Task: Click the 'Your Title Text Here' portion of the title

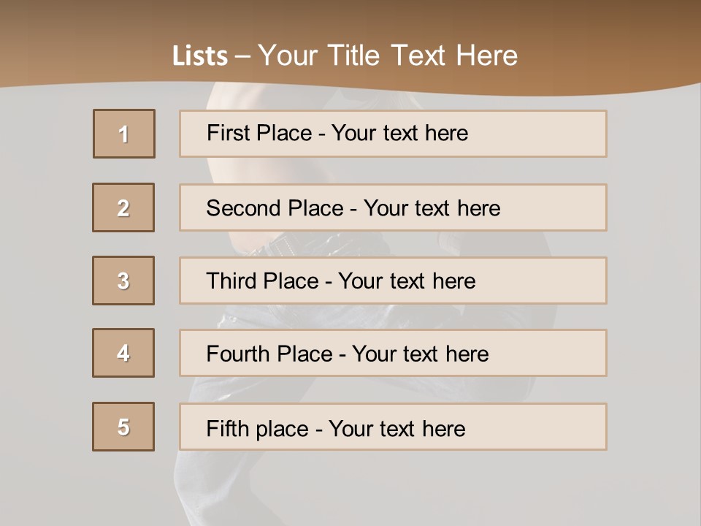Action: (x=388, y=56)
